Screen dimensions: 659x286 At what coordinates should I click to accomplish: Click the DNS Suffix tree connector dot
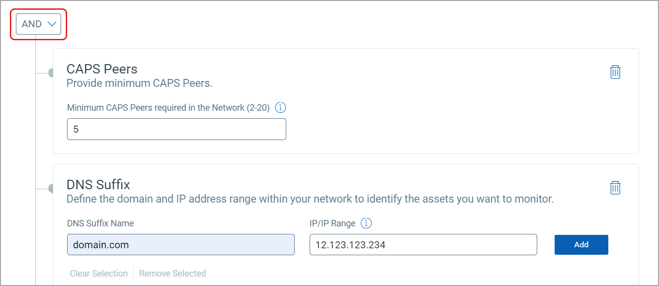51,188
